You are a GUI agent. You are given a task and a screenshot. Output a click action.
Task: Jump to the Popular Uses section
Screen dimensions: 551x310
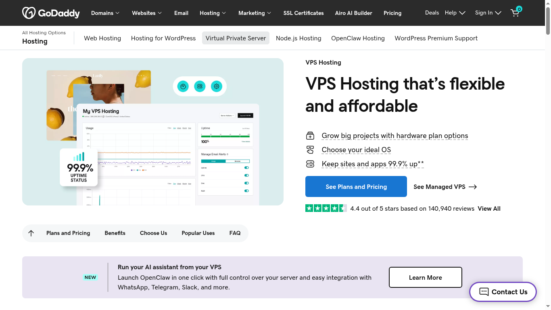point(198,233)
